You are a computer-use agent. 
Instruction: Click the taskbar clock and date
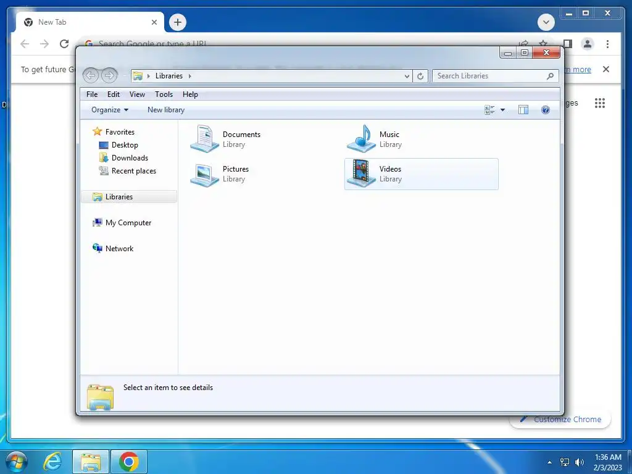pos(608,462)
